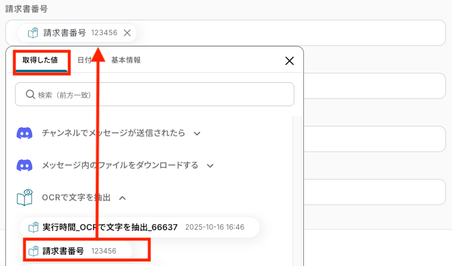
Task: Click the scrollbar in the value list
Action: click(x=297, y=191)
